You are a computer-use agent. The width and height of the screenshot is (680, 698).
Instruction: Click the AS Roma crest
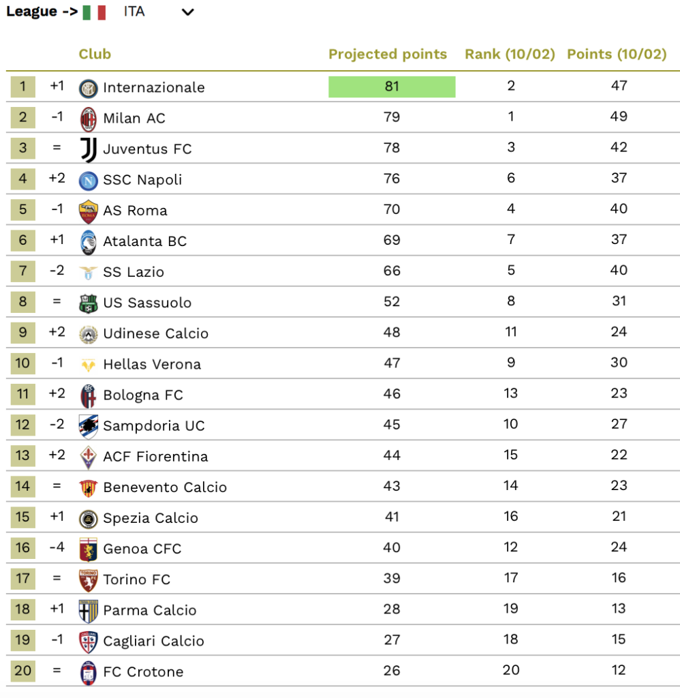click(x=88, y=211)
